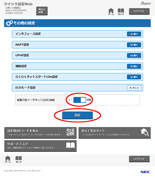Viewport: 155px width, 178px height.
Task: Click the top ログアウト button
Action: [x=139, y=11]
